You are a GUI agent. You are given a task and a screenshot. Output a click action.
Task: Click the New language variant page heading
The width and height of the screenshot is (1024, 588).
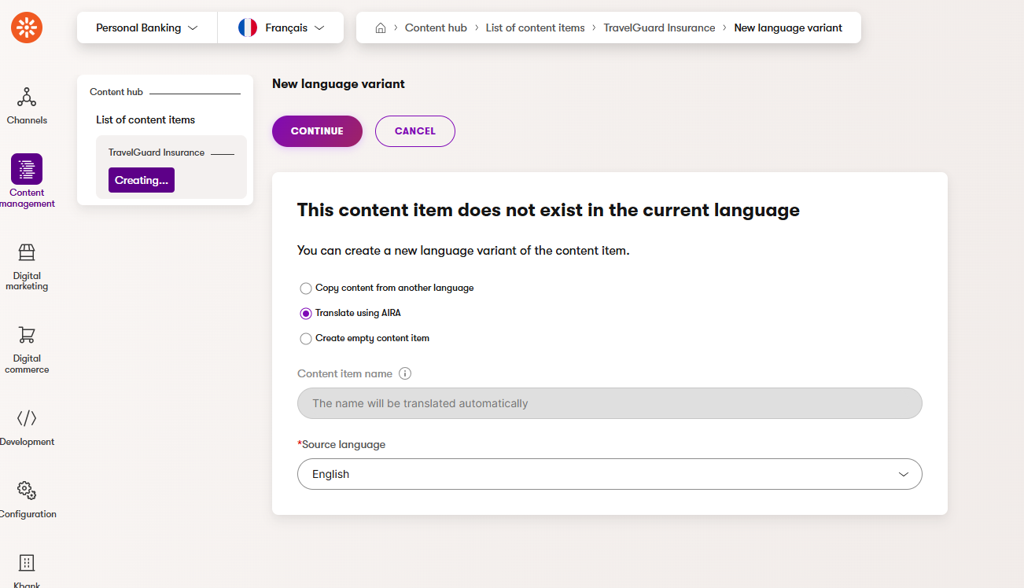point(338,83)
